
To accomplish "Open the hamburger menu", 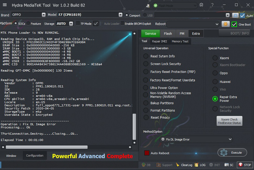I will click(x=5, y=5).
